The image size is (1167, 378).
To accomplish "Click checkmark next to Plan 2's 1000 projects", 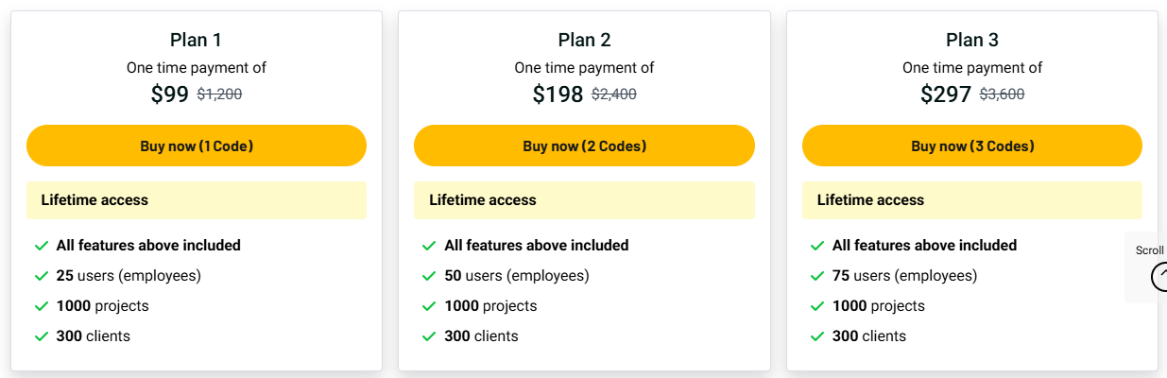I will (429, 306).
